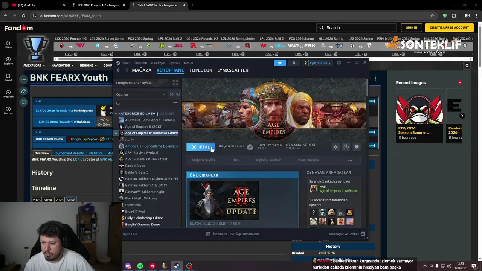Open Fandom Progress sidebar icon
This screenshot has width=482, height=271.
(x=8, y=94)
